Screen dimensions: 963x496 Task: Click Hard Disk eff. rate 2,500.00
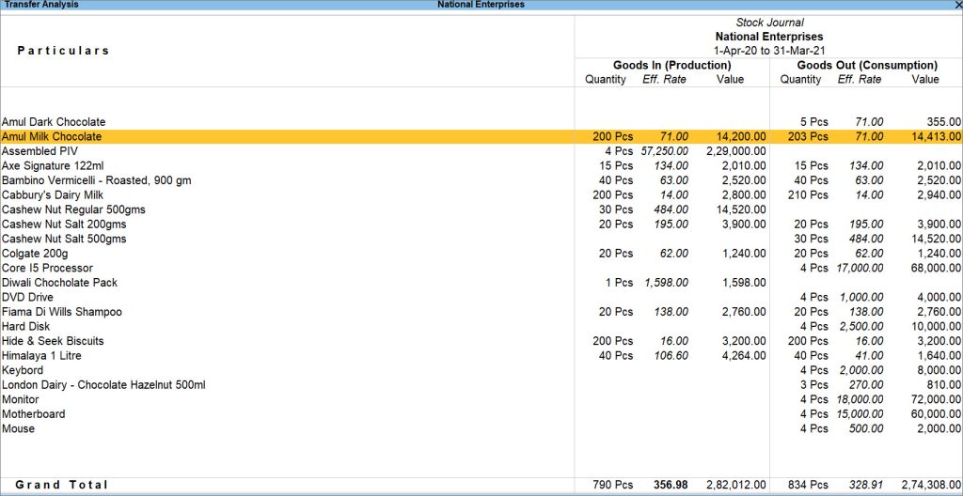(862, 327)
